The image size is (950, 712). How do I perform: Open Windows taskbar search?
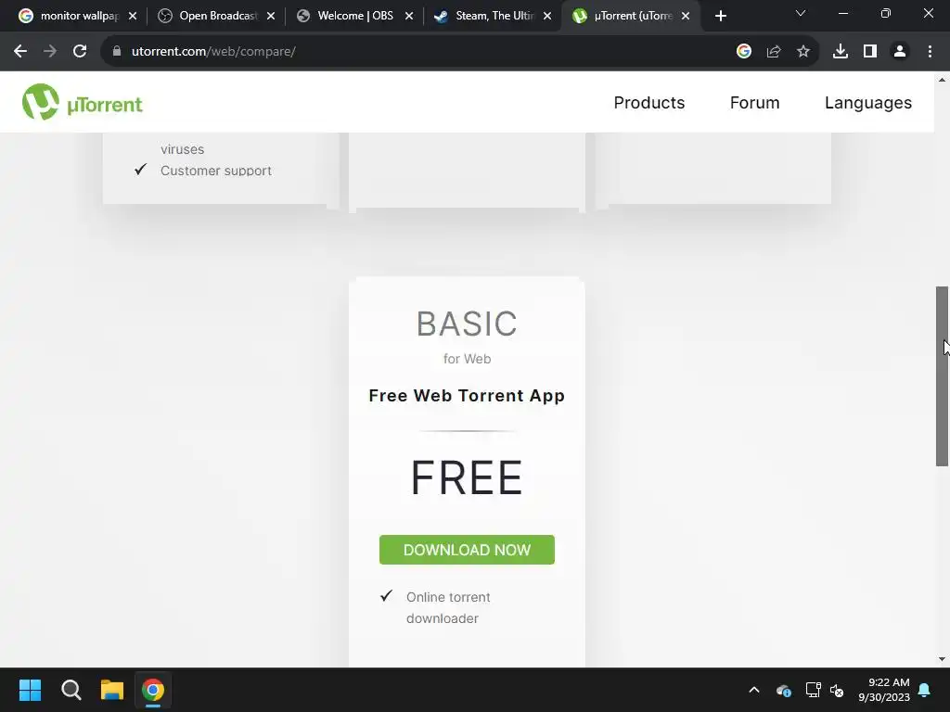coord(71,690)
